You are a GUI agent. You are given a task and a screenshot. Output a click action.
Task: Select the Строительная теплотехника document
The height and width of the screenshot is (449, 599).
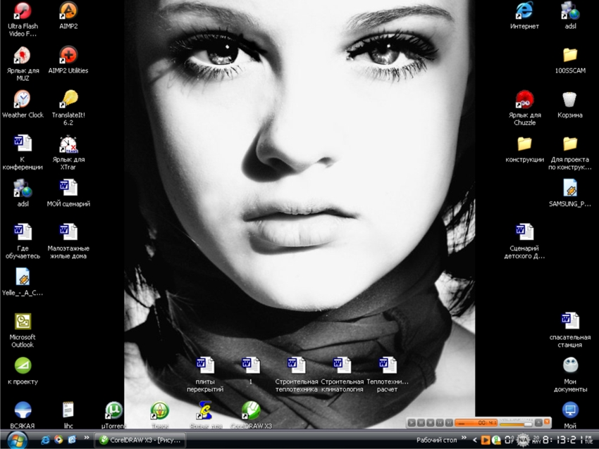coord(297,374)
